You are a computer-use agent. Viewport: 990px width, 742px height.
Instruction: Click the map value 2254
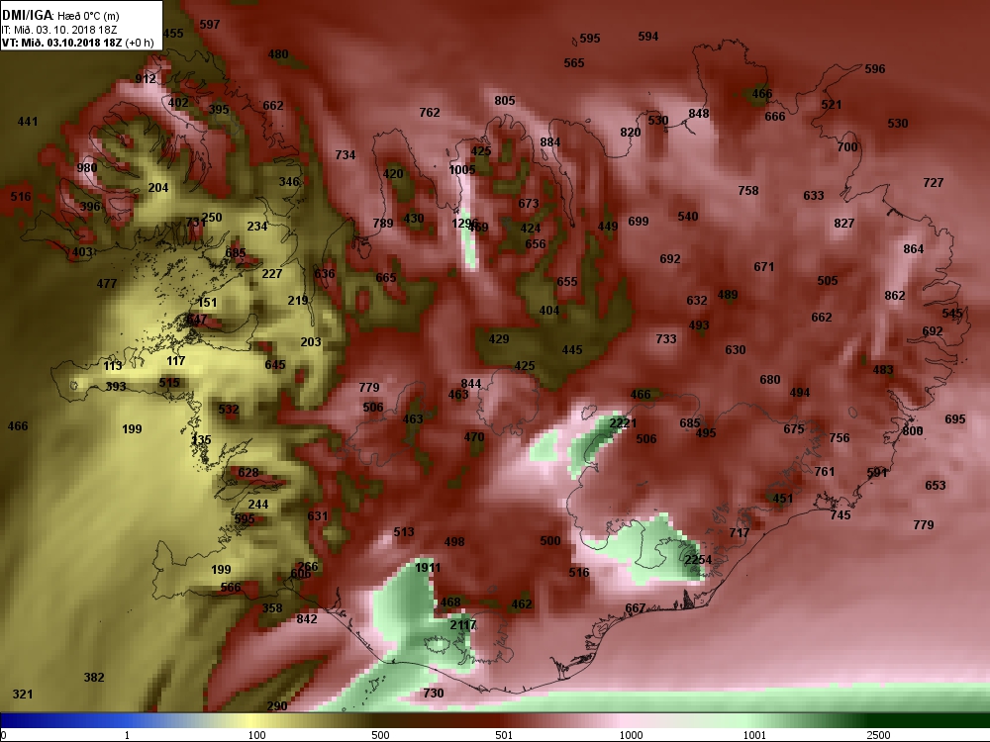[x=698, y=560]
